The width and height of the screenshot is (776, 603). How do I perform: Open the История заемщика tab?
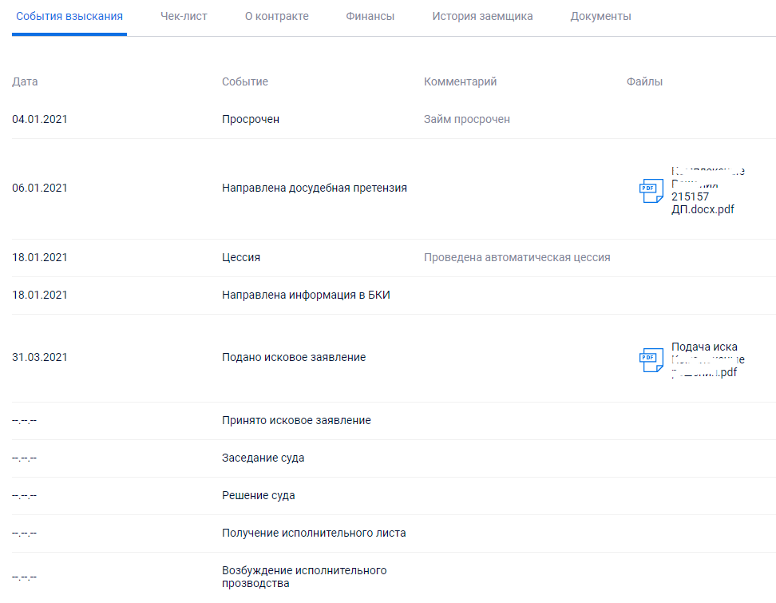482,16
